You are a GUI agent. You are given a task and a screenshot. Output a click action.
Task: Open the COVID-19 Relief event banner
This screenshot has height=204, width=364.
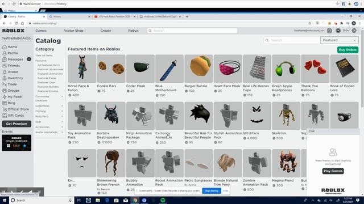point(16,143)
